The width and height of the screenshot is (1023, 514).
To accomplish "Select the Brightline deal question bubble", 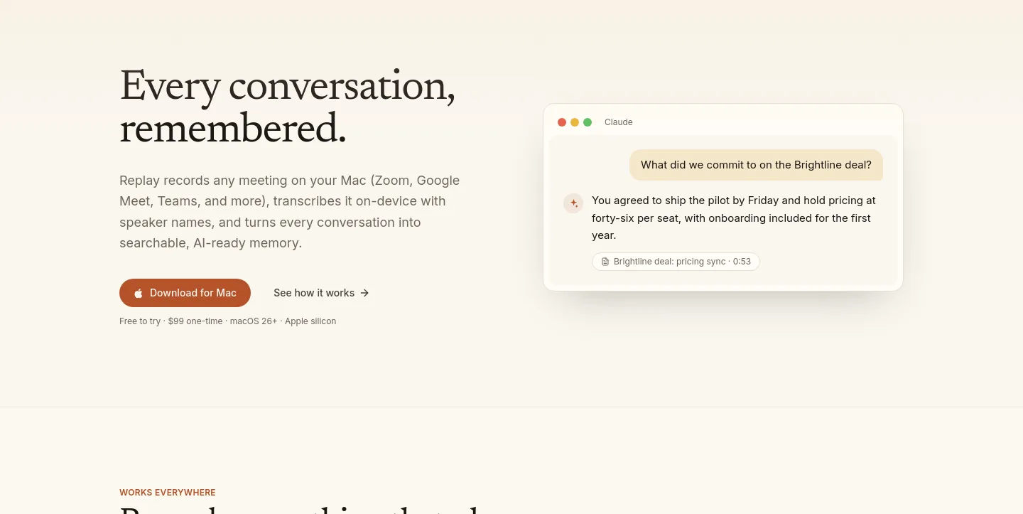I will pos(756,165).
